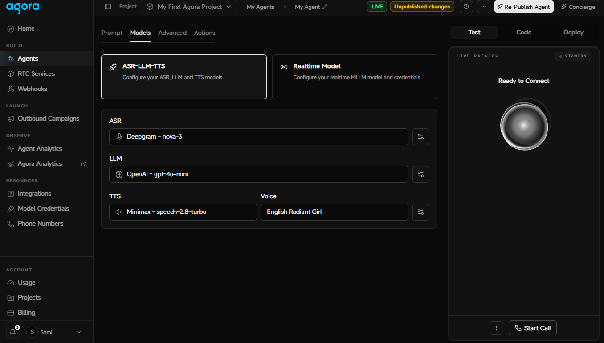This screenshot has width=604, height=343.
Task: Switch to the Prompt tab
Action: (x=112, y=33)
